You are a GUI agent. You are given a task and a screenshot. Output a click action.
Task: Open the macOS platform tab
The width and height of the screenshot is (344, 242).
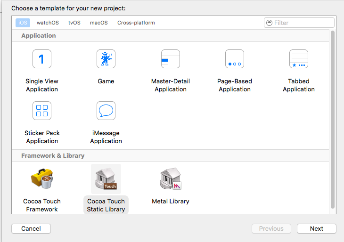point(99,23)
